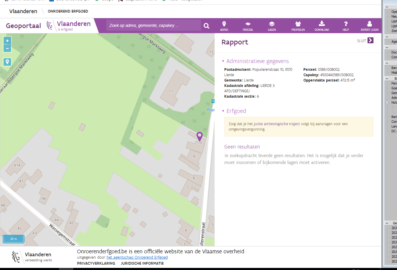Open the PROFIELEN menu

(x=298, y=26)
